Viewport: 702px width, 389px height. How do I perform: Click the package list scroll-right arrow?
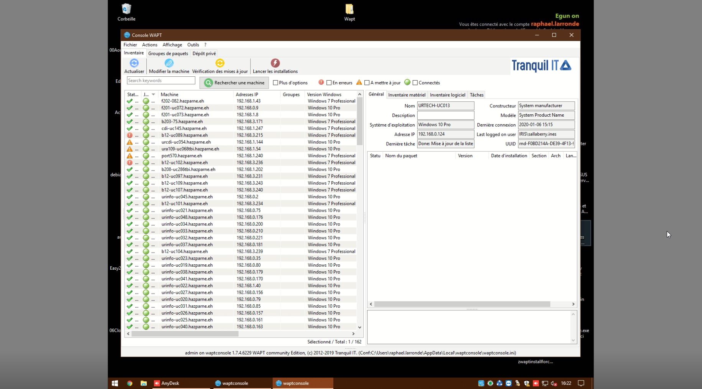tap(573, 304)
